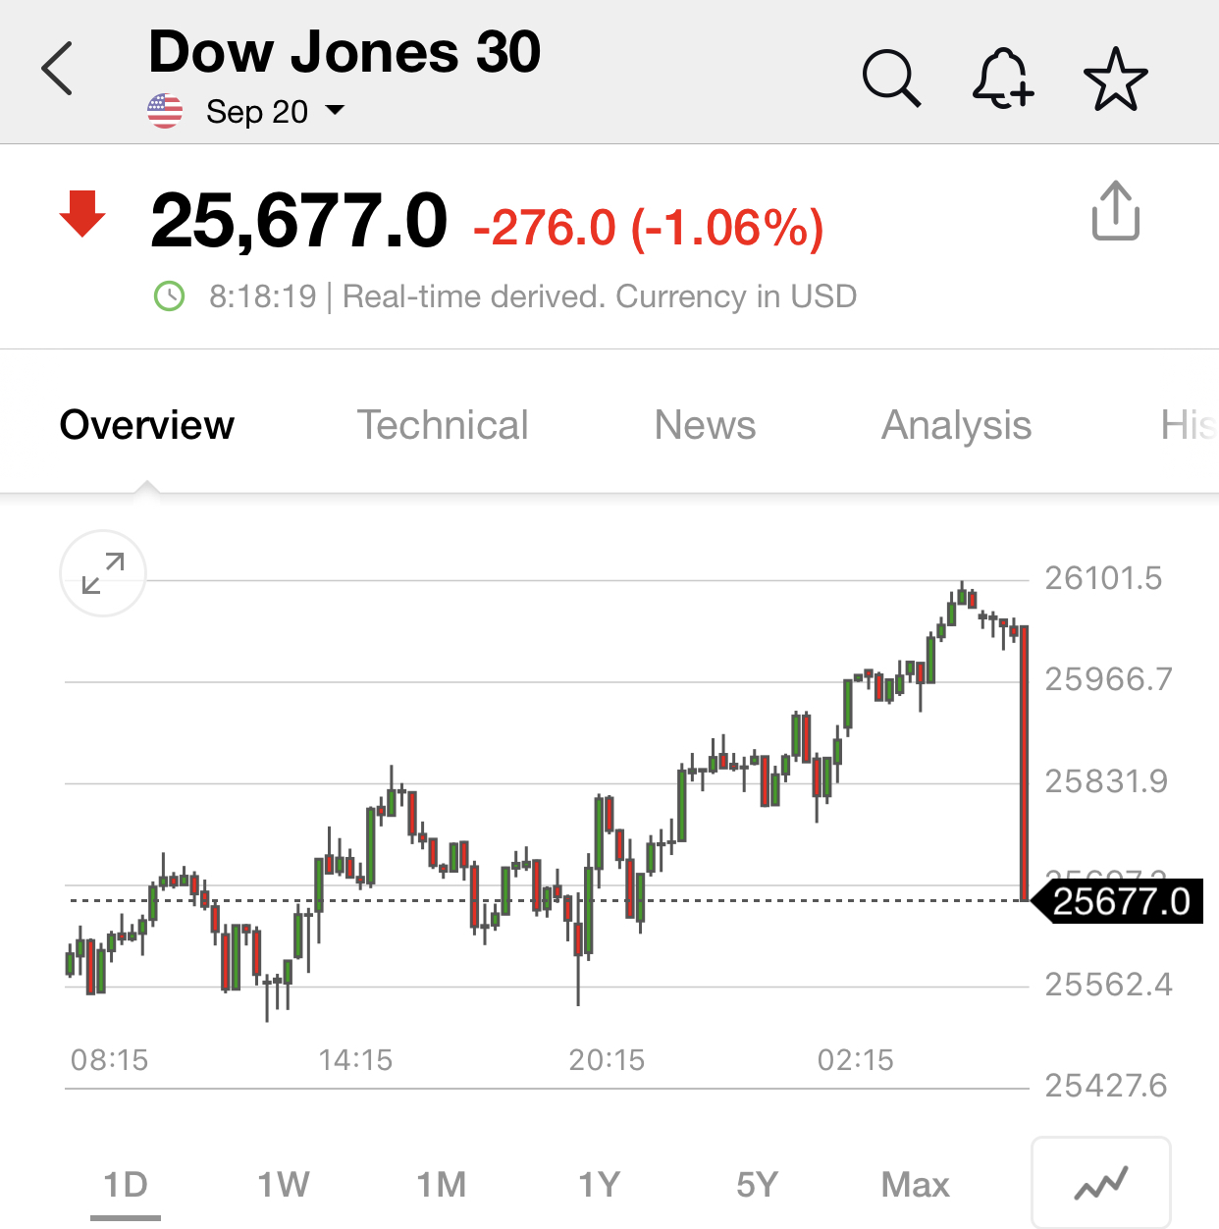Select the 1D timeframe
Viewport: 1219px width, 1229px height.
[126, 1185]
